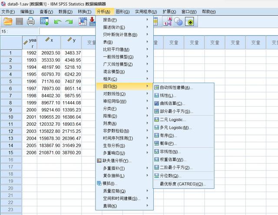Click the 概率(P) icon
The image size is (278, 215).
tap(156, 143)
